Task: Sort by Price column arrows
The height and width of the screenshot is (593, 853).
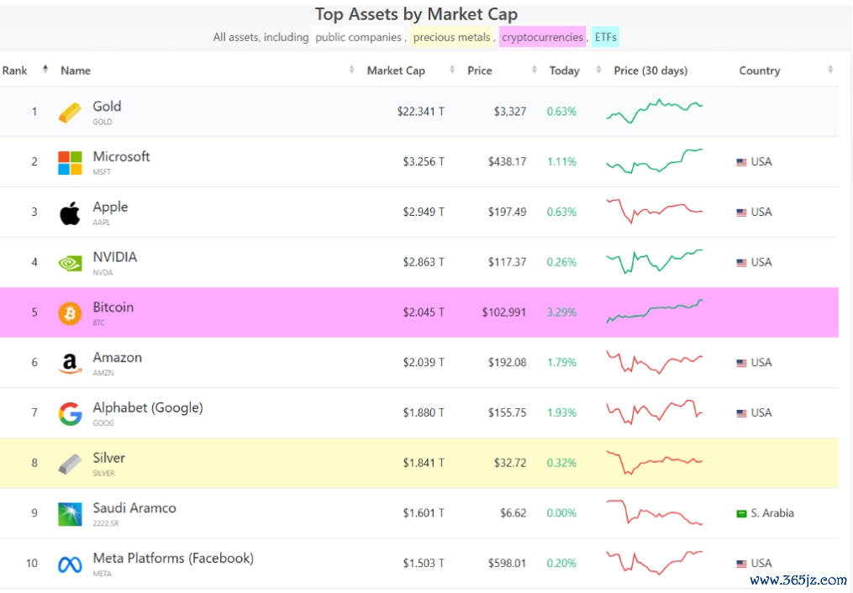Action: [x=534, y=70]
